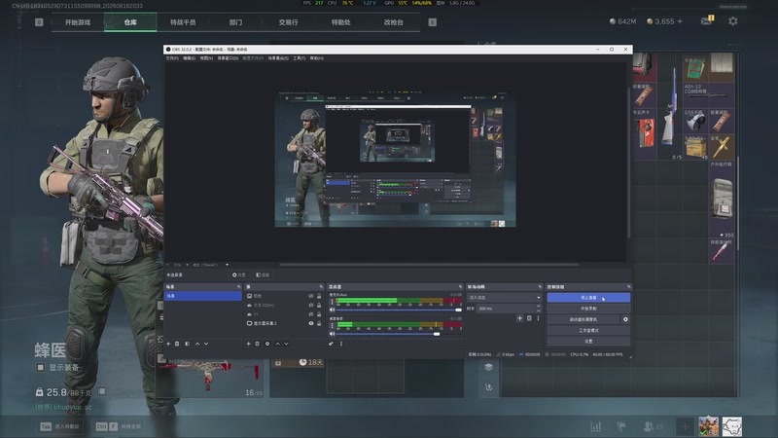Click 开始录制 button in Controls
This screenshot has height=438, width=778.
pos(588,309)
